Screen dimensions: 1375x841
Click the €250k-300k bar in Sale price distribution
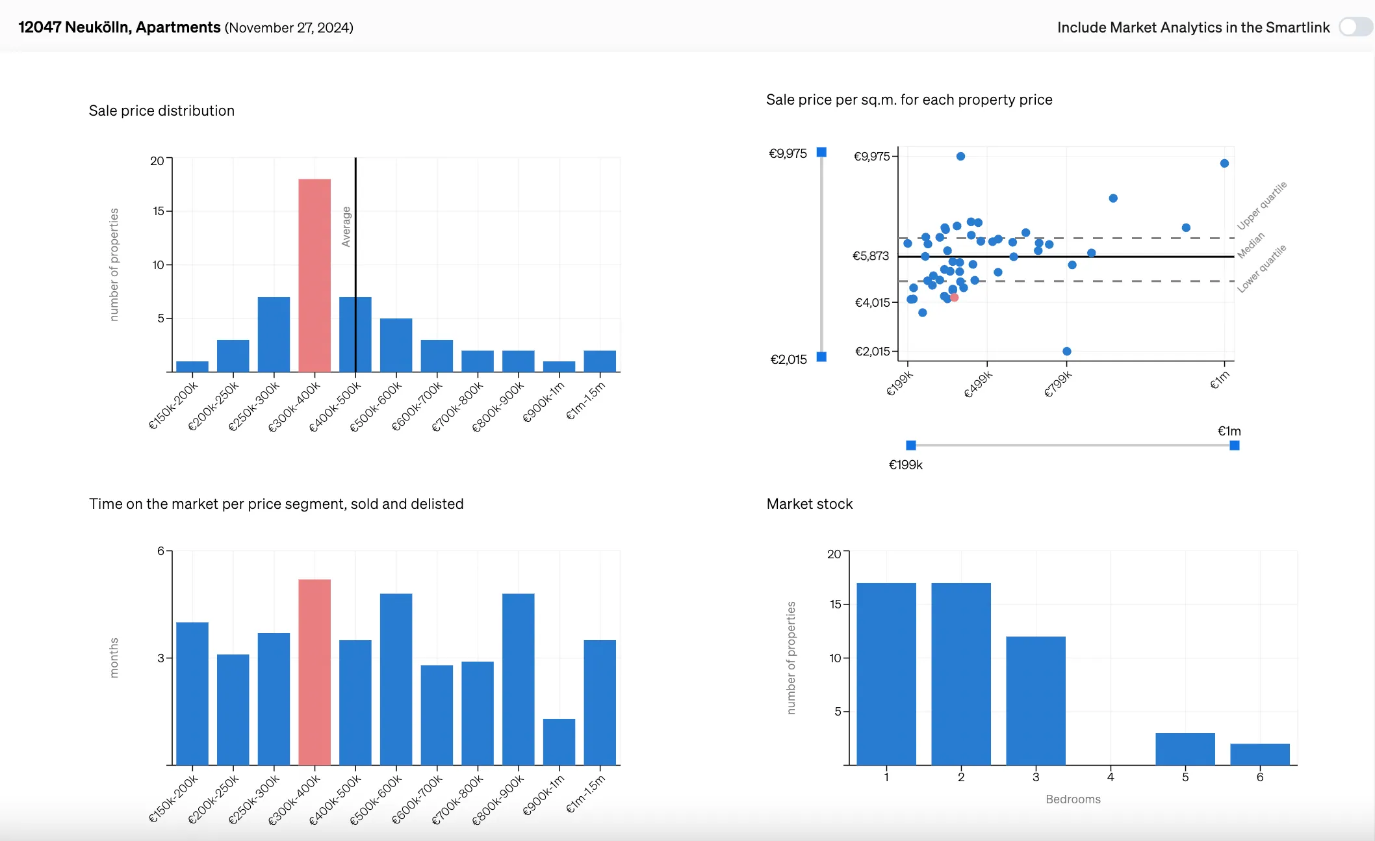274,334
